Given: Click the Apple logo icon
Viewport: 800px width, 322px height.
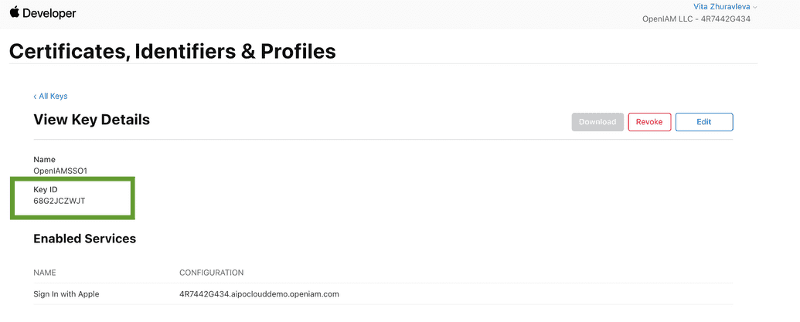Looking at the screenshot, I should (15, 12).
